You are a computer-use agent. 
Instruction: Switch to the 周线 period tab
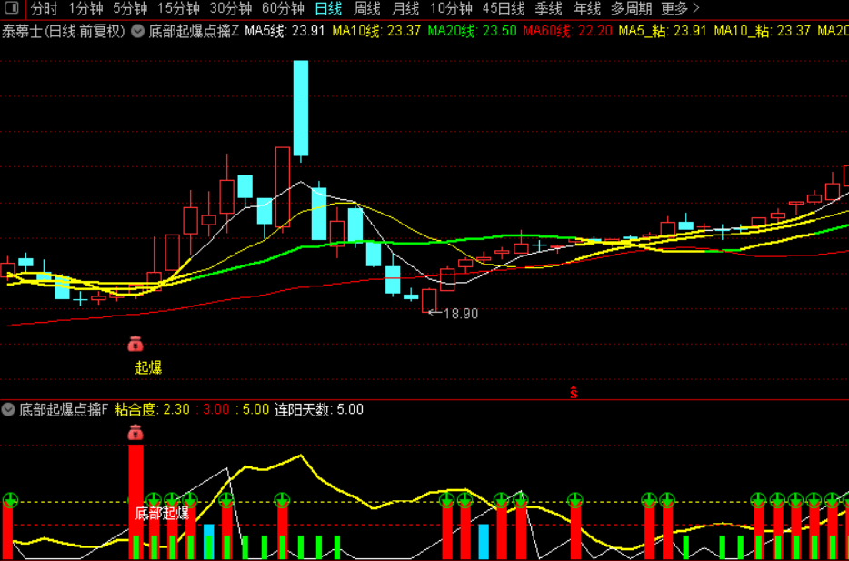point(367,8)
